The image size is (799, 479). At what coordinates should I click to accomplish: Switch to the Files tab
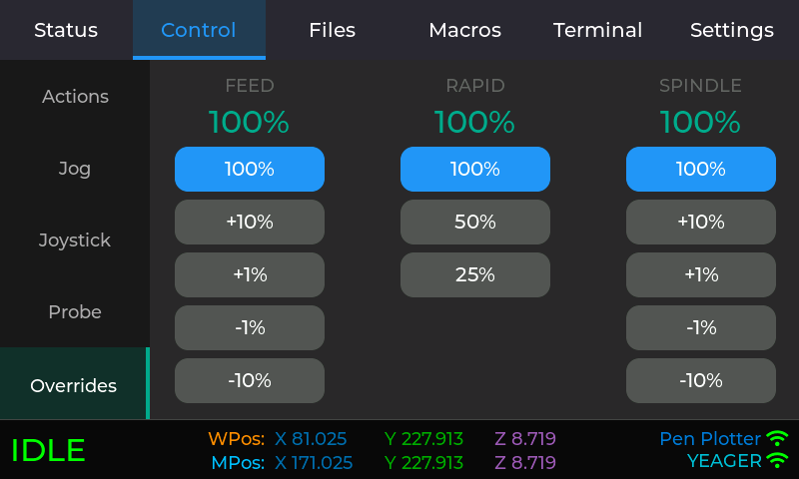pos(332,30)
